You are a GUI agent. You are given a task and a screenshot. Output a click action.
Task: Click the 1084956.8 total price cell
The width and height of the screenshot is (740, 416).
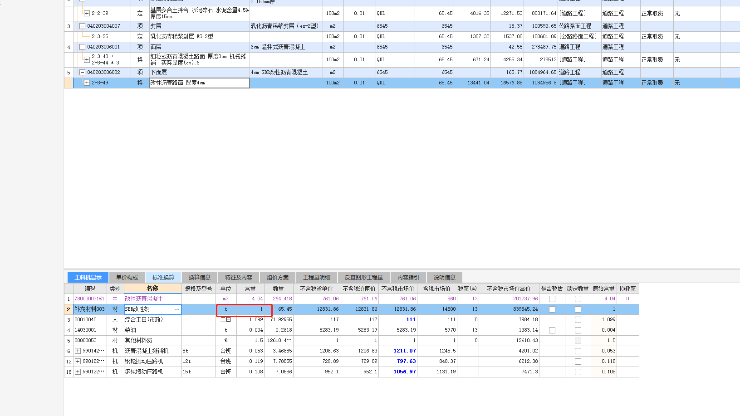coord(541,83)
